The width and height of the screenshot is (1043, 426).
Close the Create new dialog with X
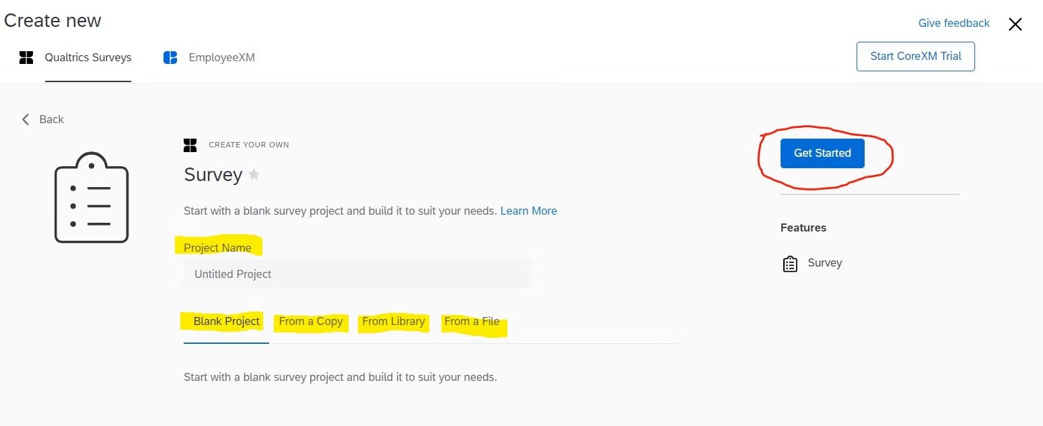[1015, 24]
